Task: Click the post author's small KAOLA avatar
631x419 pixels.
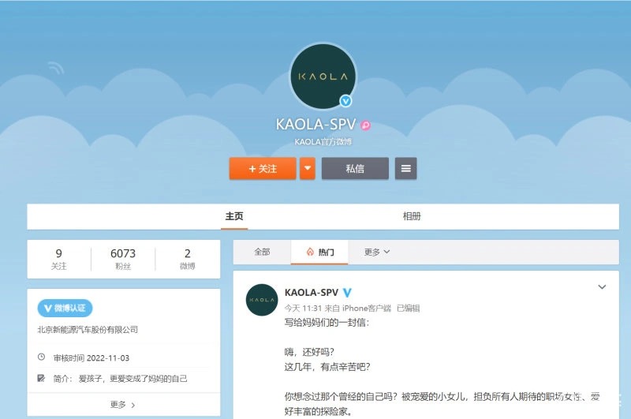Action: (x=262, y=300)
